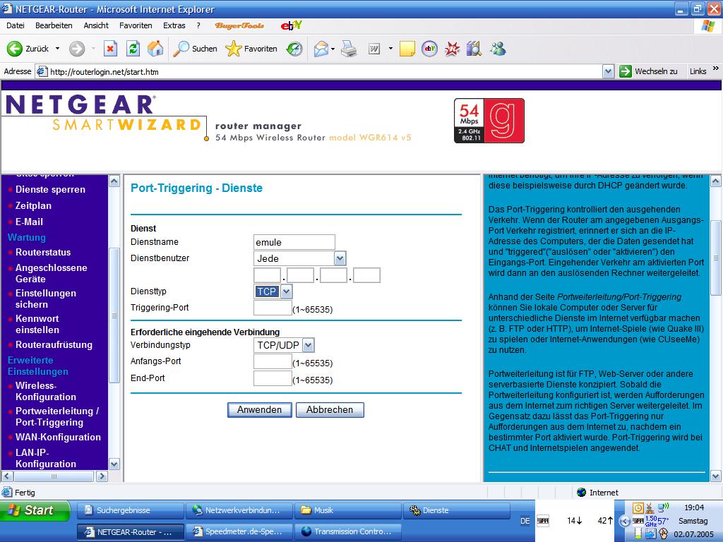Stop page loading with red X icon
The height and width of the screenshot is (542, 723).
pos(110,49)
